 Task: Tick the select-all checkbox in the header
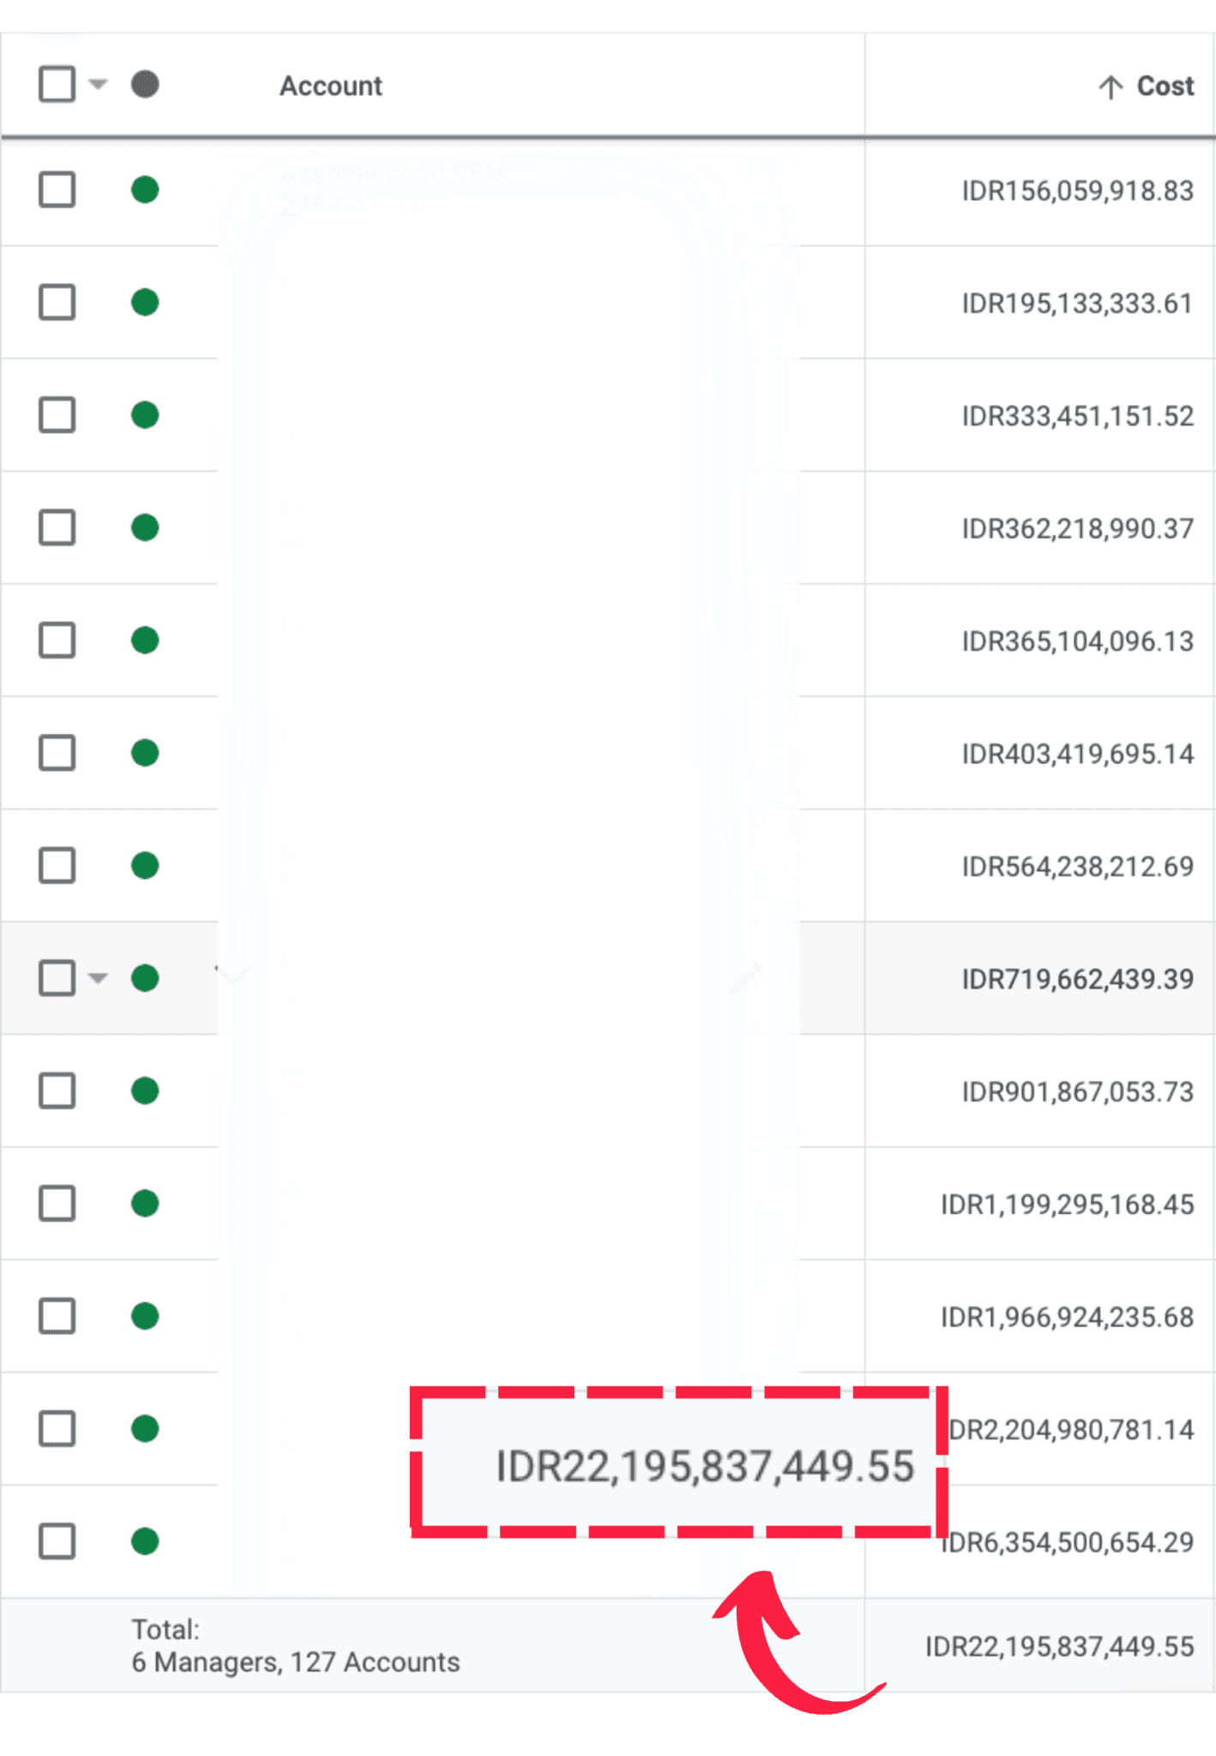(57, 84)
